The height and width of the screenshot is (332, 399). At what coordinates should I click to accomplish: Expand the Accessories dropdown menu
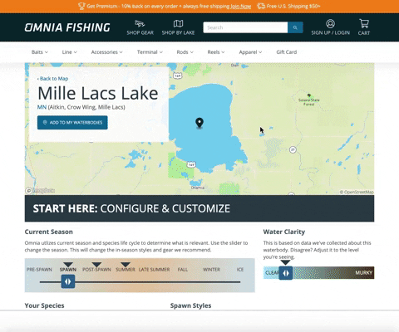[x=106, y=52]
